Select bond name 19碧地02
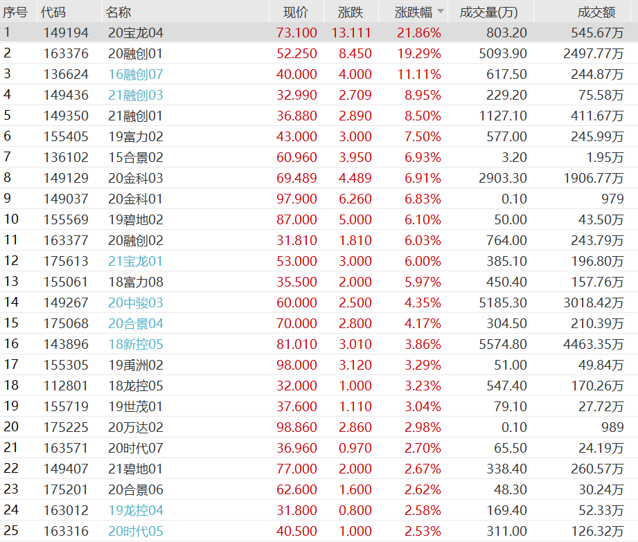Screen dimensions: 638x542 click(x=136, y=219)
